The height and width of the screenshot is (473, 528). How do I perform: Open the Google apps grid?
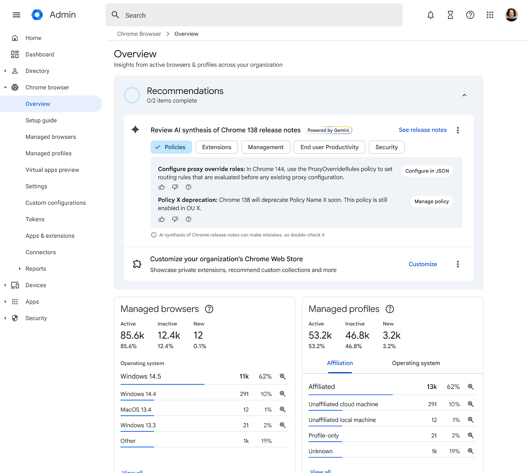490,15
